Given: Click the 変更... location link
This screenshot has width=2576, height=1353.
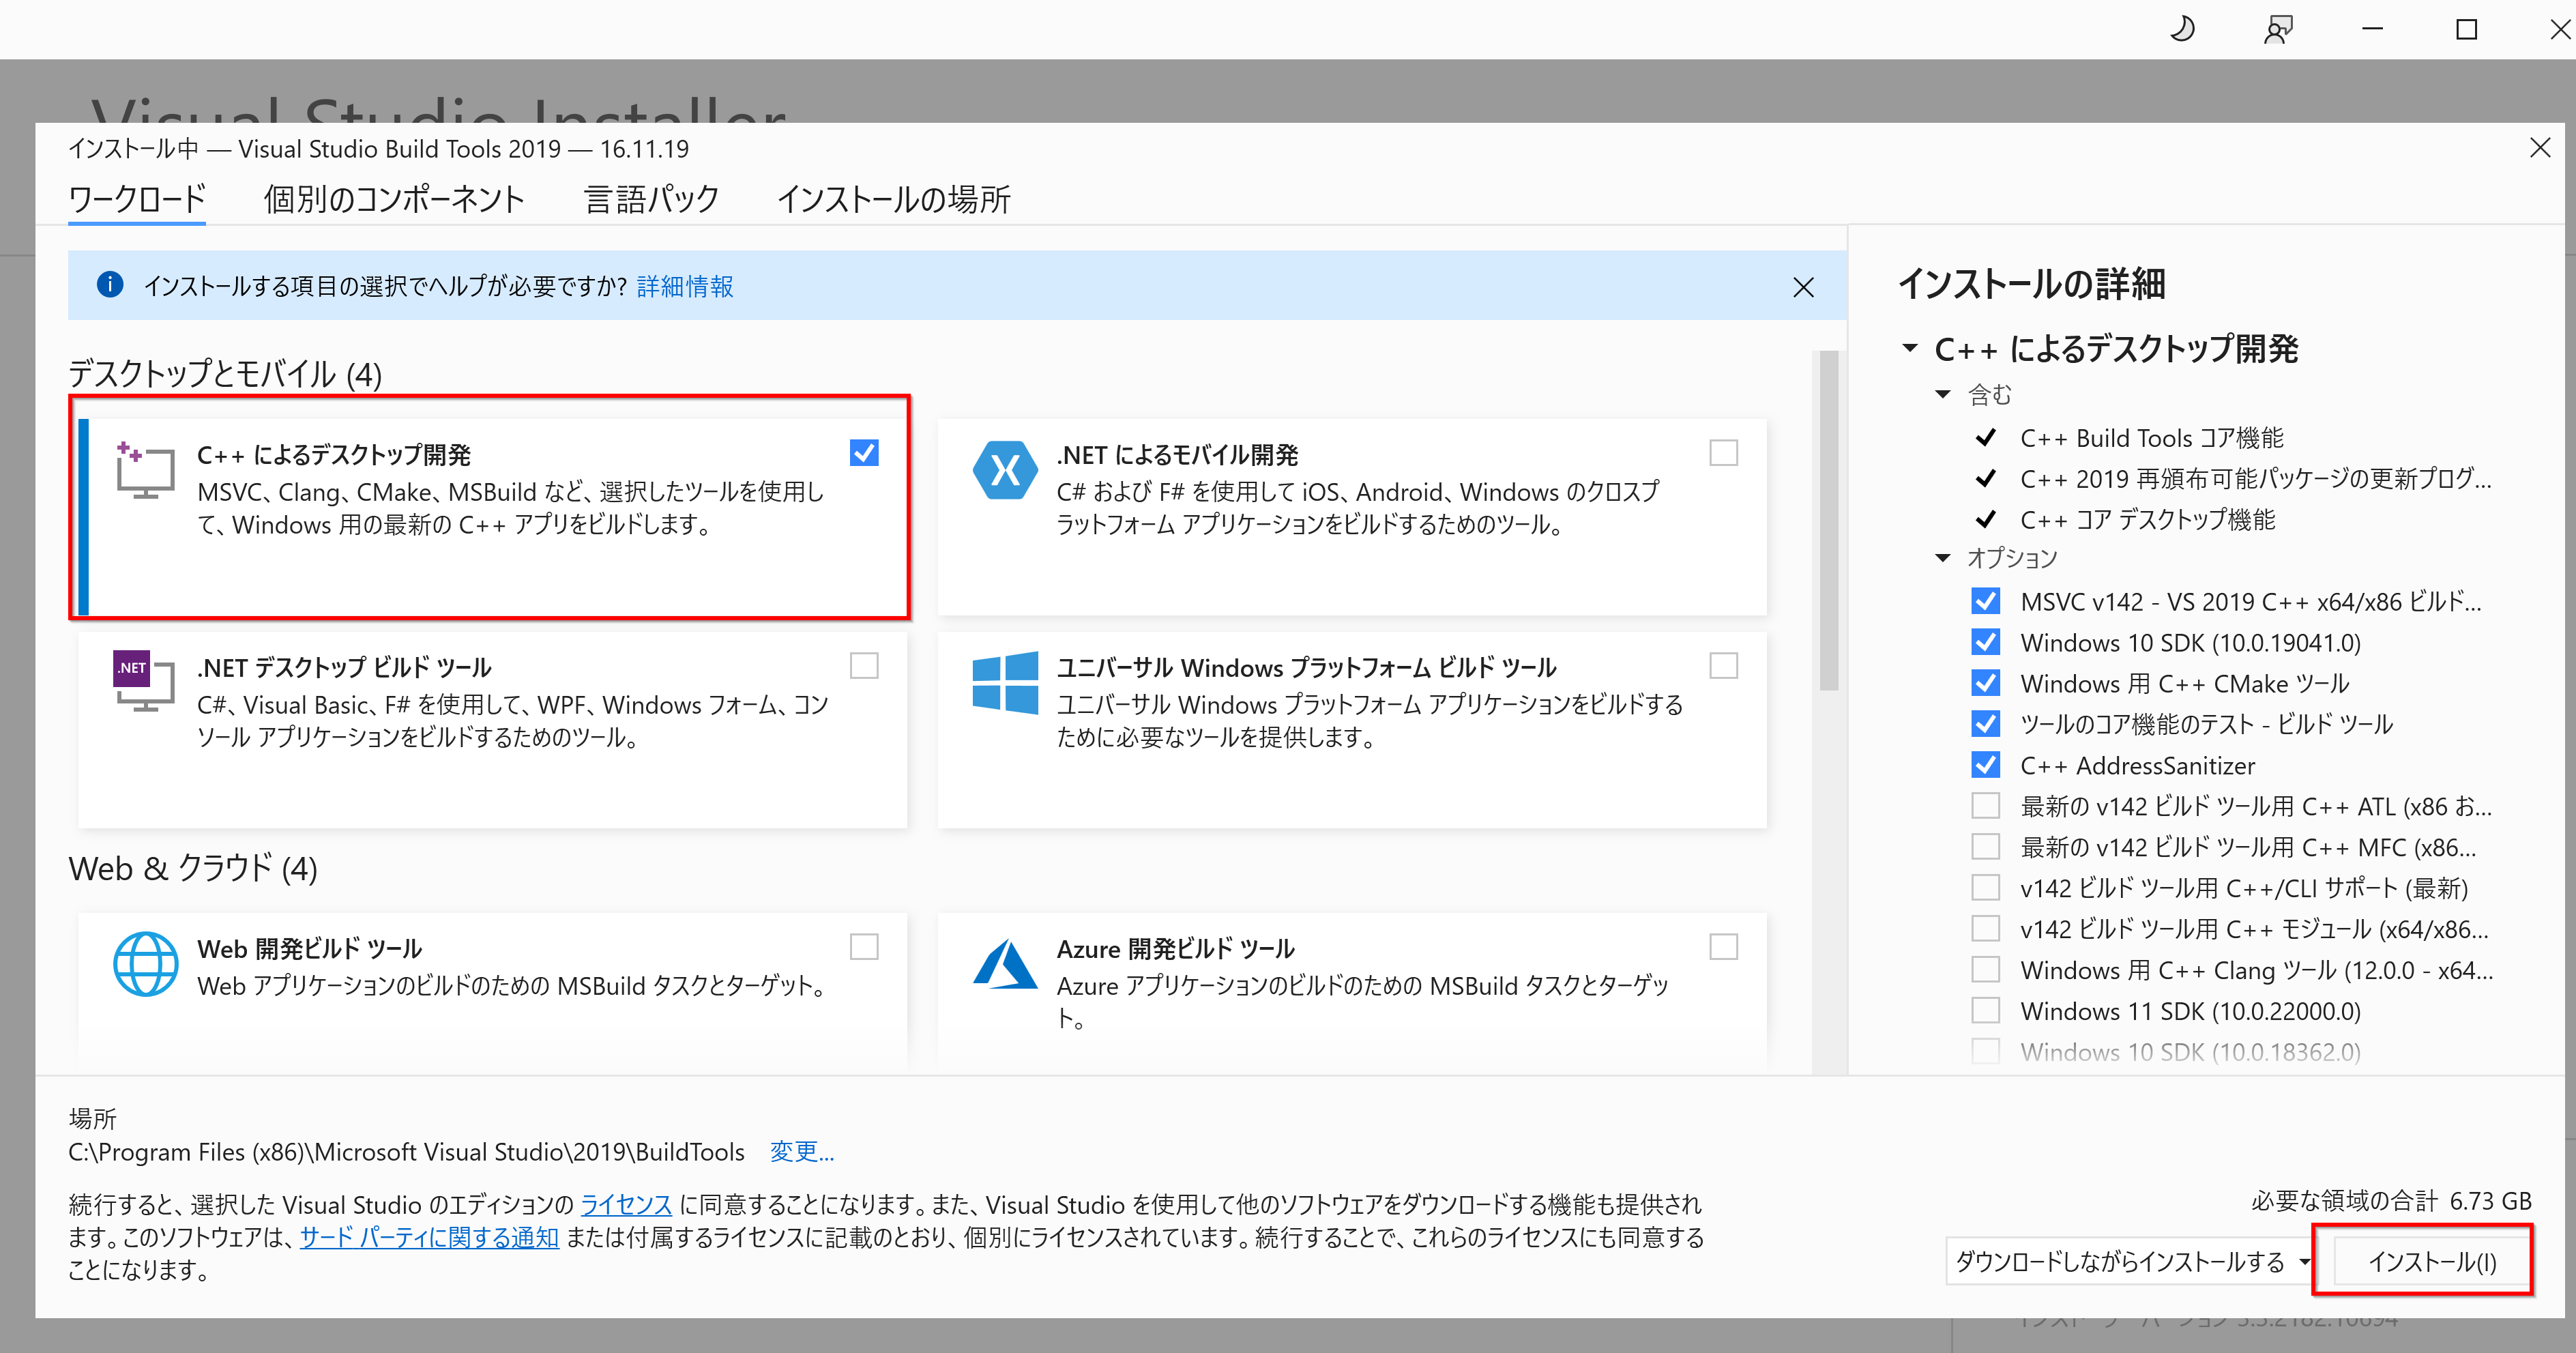Looking at the screenshot, I should pyautogui.click(x=802, y=1152).
